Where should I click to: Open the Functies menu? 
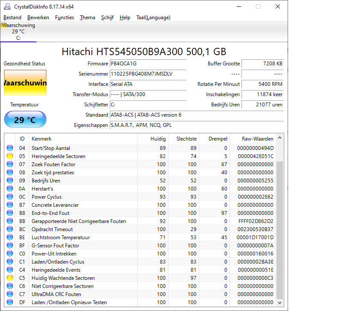(x=65, y=18)
